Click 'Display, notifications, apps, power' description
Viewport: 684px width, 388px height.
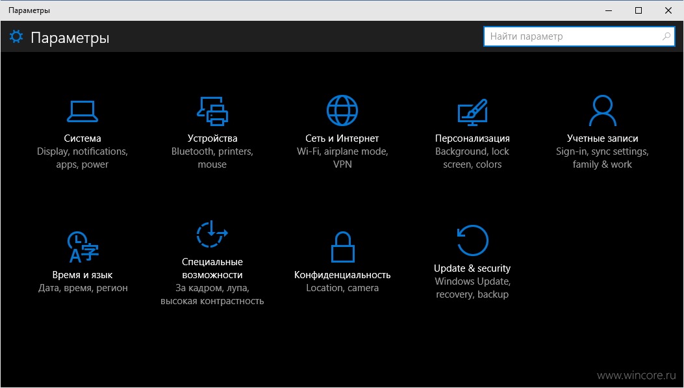[x=82, y=158]
